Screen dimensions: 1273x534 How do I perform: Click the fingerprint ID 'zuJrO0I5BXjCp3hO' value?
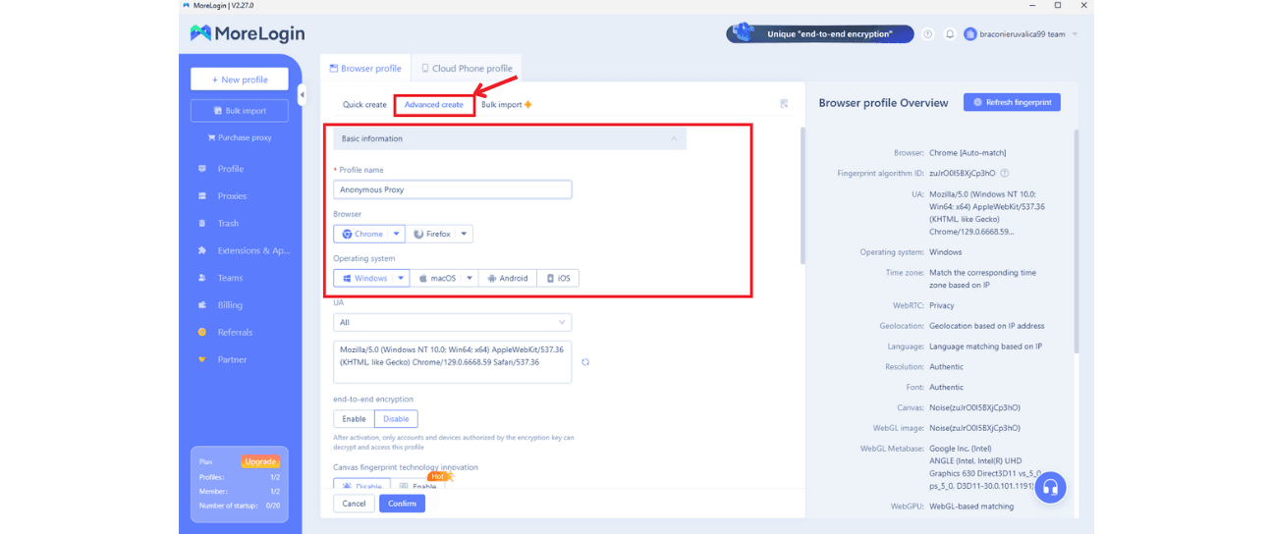click(x=962, y=174)
